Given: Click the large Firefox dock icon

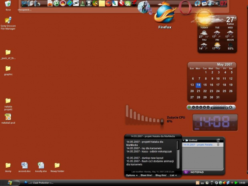Looking at the screenshot, I should point(165,13).
